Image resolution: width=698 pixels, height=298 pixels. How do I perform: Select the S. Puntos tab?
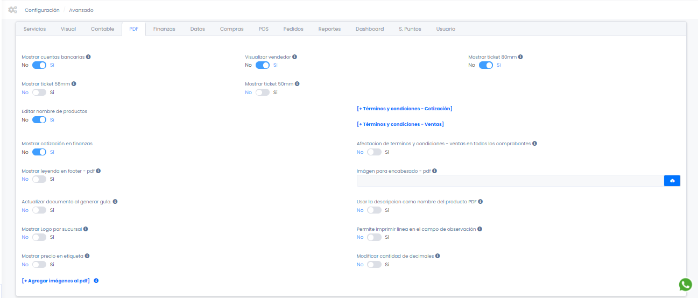pos(410,29)
